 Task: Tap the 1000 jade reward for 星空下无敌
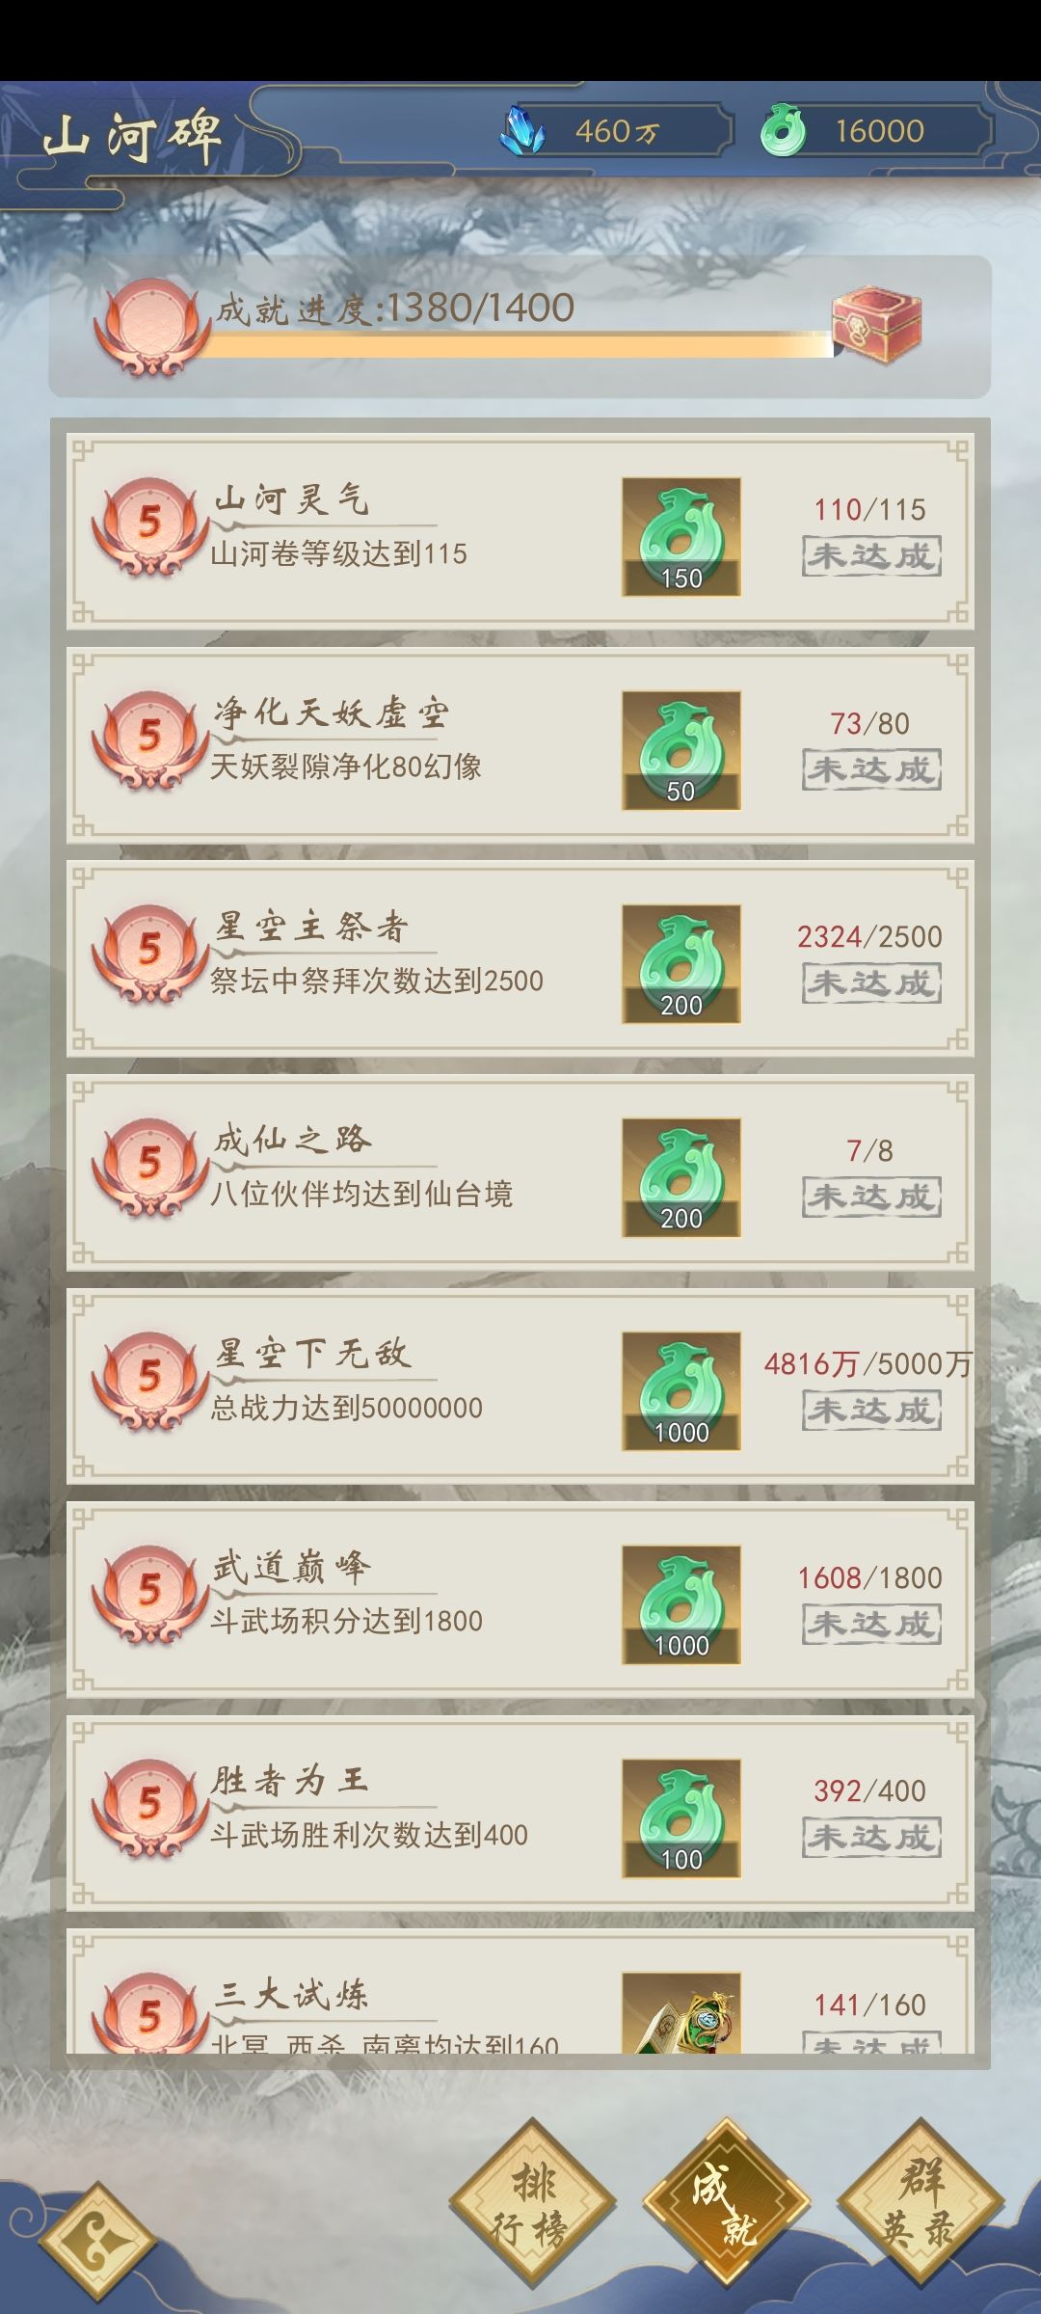pyautogui.click(x=681, y=1391)
